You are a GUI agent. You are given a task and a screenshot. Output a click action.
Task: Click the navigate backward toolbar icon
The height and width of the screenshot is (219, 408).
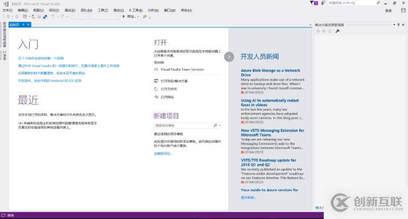tap(8, 17)
